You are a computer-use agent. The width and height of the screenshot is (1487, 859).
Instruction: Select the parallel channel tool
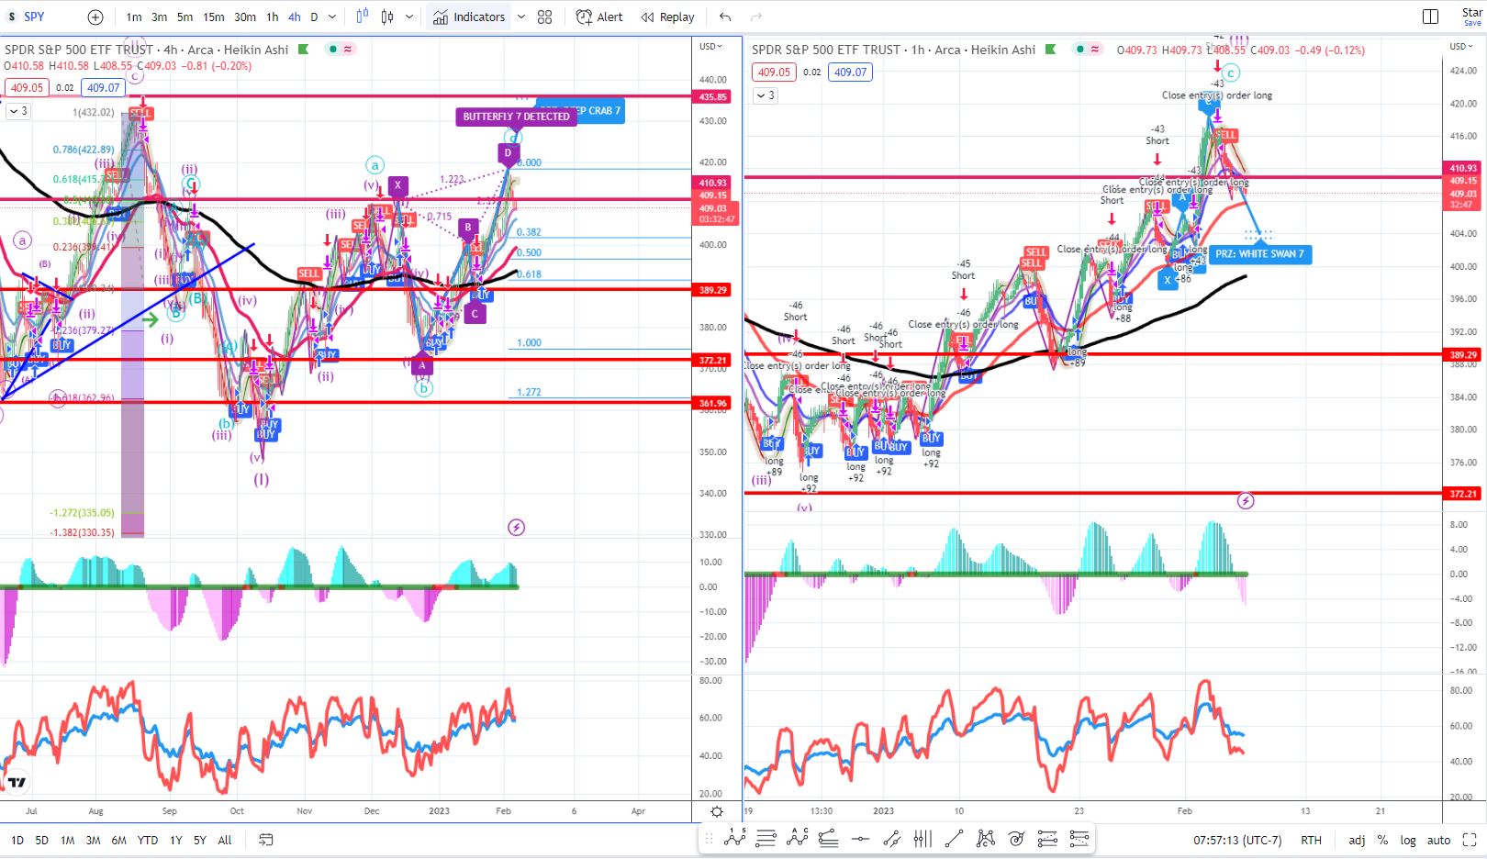(891, 838)
